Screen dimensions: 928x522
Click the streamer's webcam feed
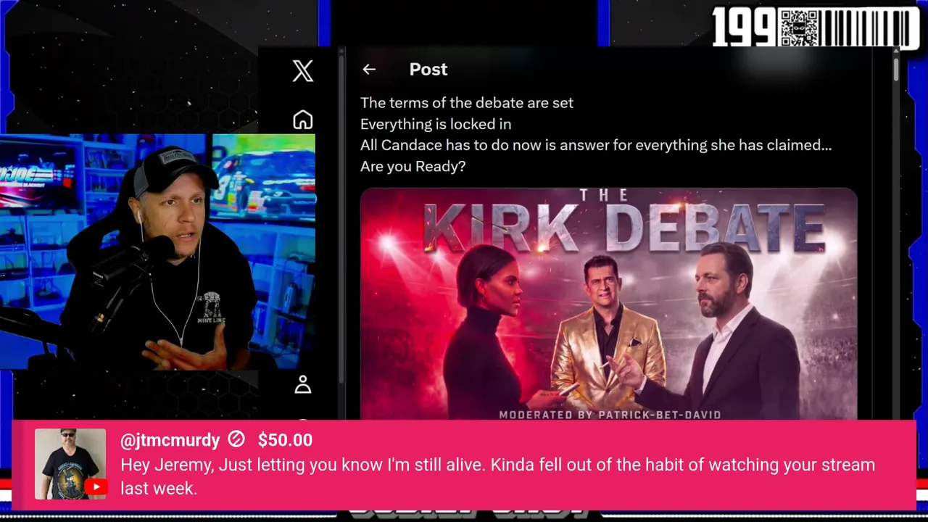pyautogui.click(x=158, y=252)
